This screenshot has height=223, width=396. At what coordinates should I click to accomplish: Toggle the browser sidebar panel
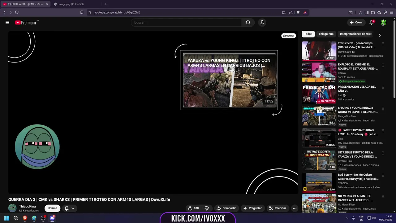pos(367,12)
